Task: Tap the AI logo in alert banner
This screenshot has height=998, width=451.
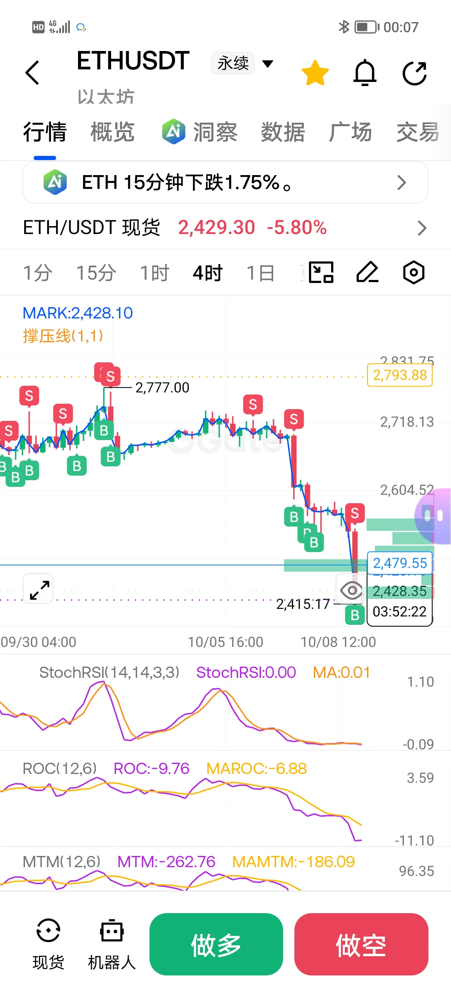Action: [x=55, y=182]
